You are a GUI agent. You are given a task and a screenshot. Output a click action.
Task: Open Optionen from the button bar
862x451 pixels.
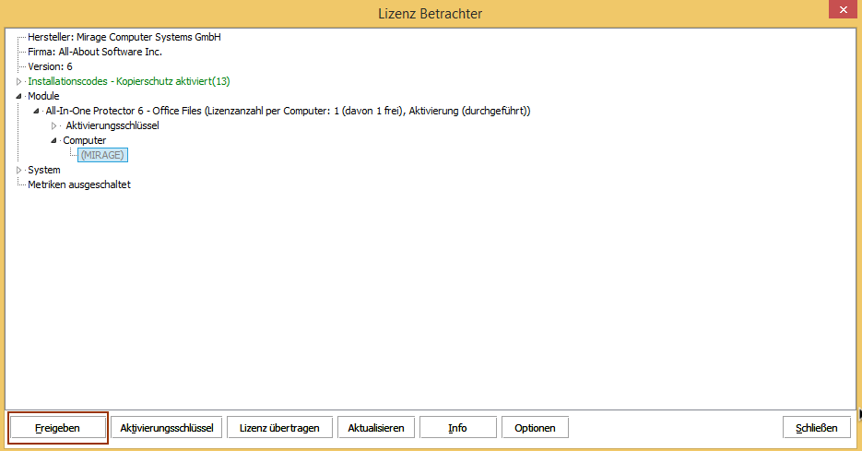535,428
